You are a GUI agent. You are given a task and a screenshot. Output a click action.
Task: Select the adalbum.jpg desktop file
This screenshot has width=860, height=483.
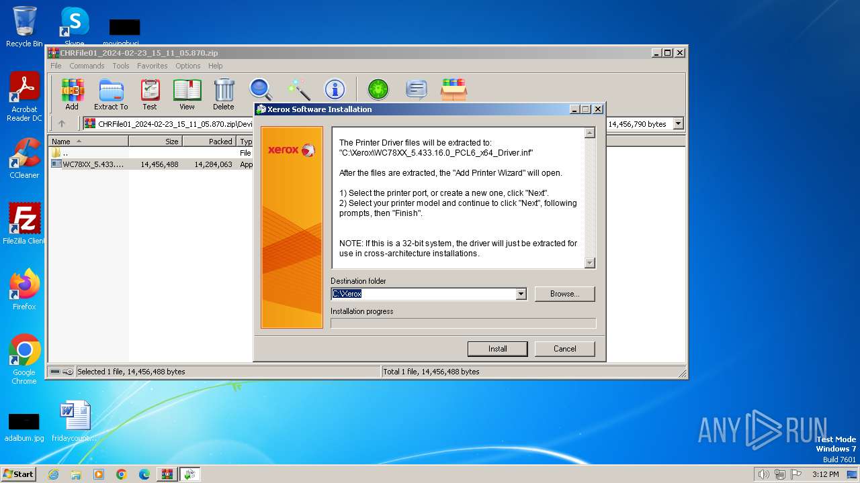tap(24, 427)
